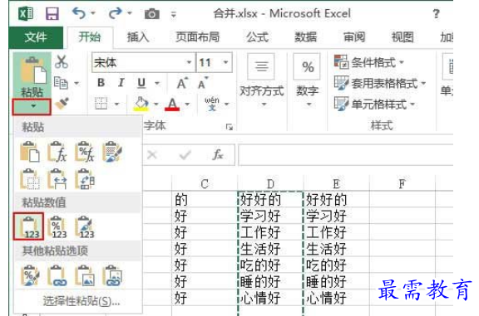Click the Copy icon
This screenshot has height=316, width=479.
(x=61, y=83)
